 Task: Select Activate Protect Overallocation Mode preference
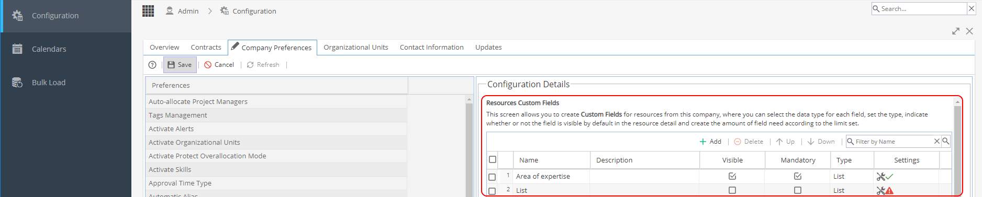276,156
